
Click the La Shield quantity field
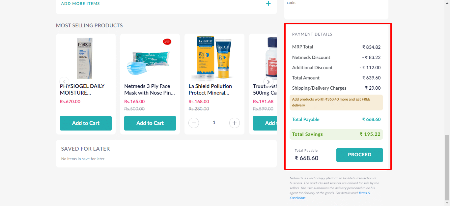coord(214,123)
